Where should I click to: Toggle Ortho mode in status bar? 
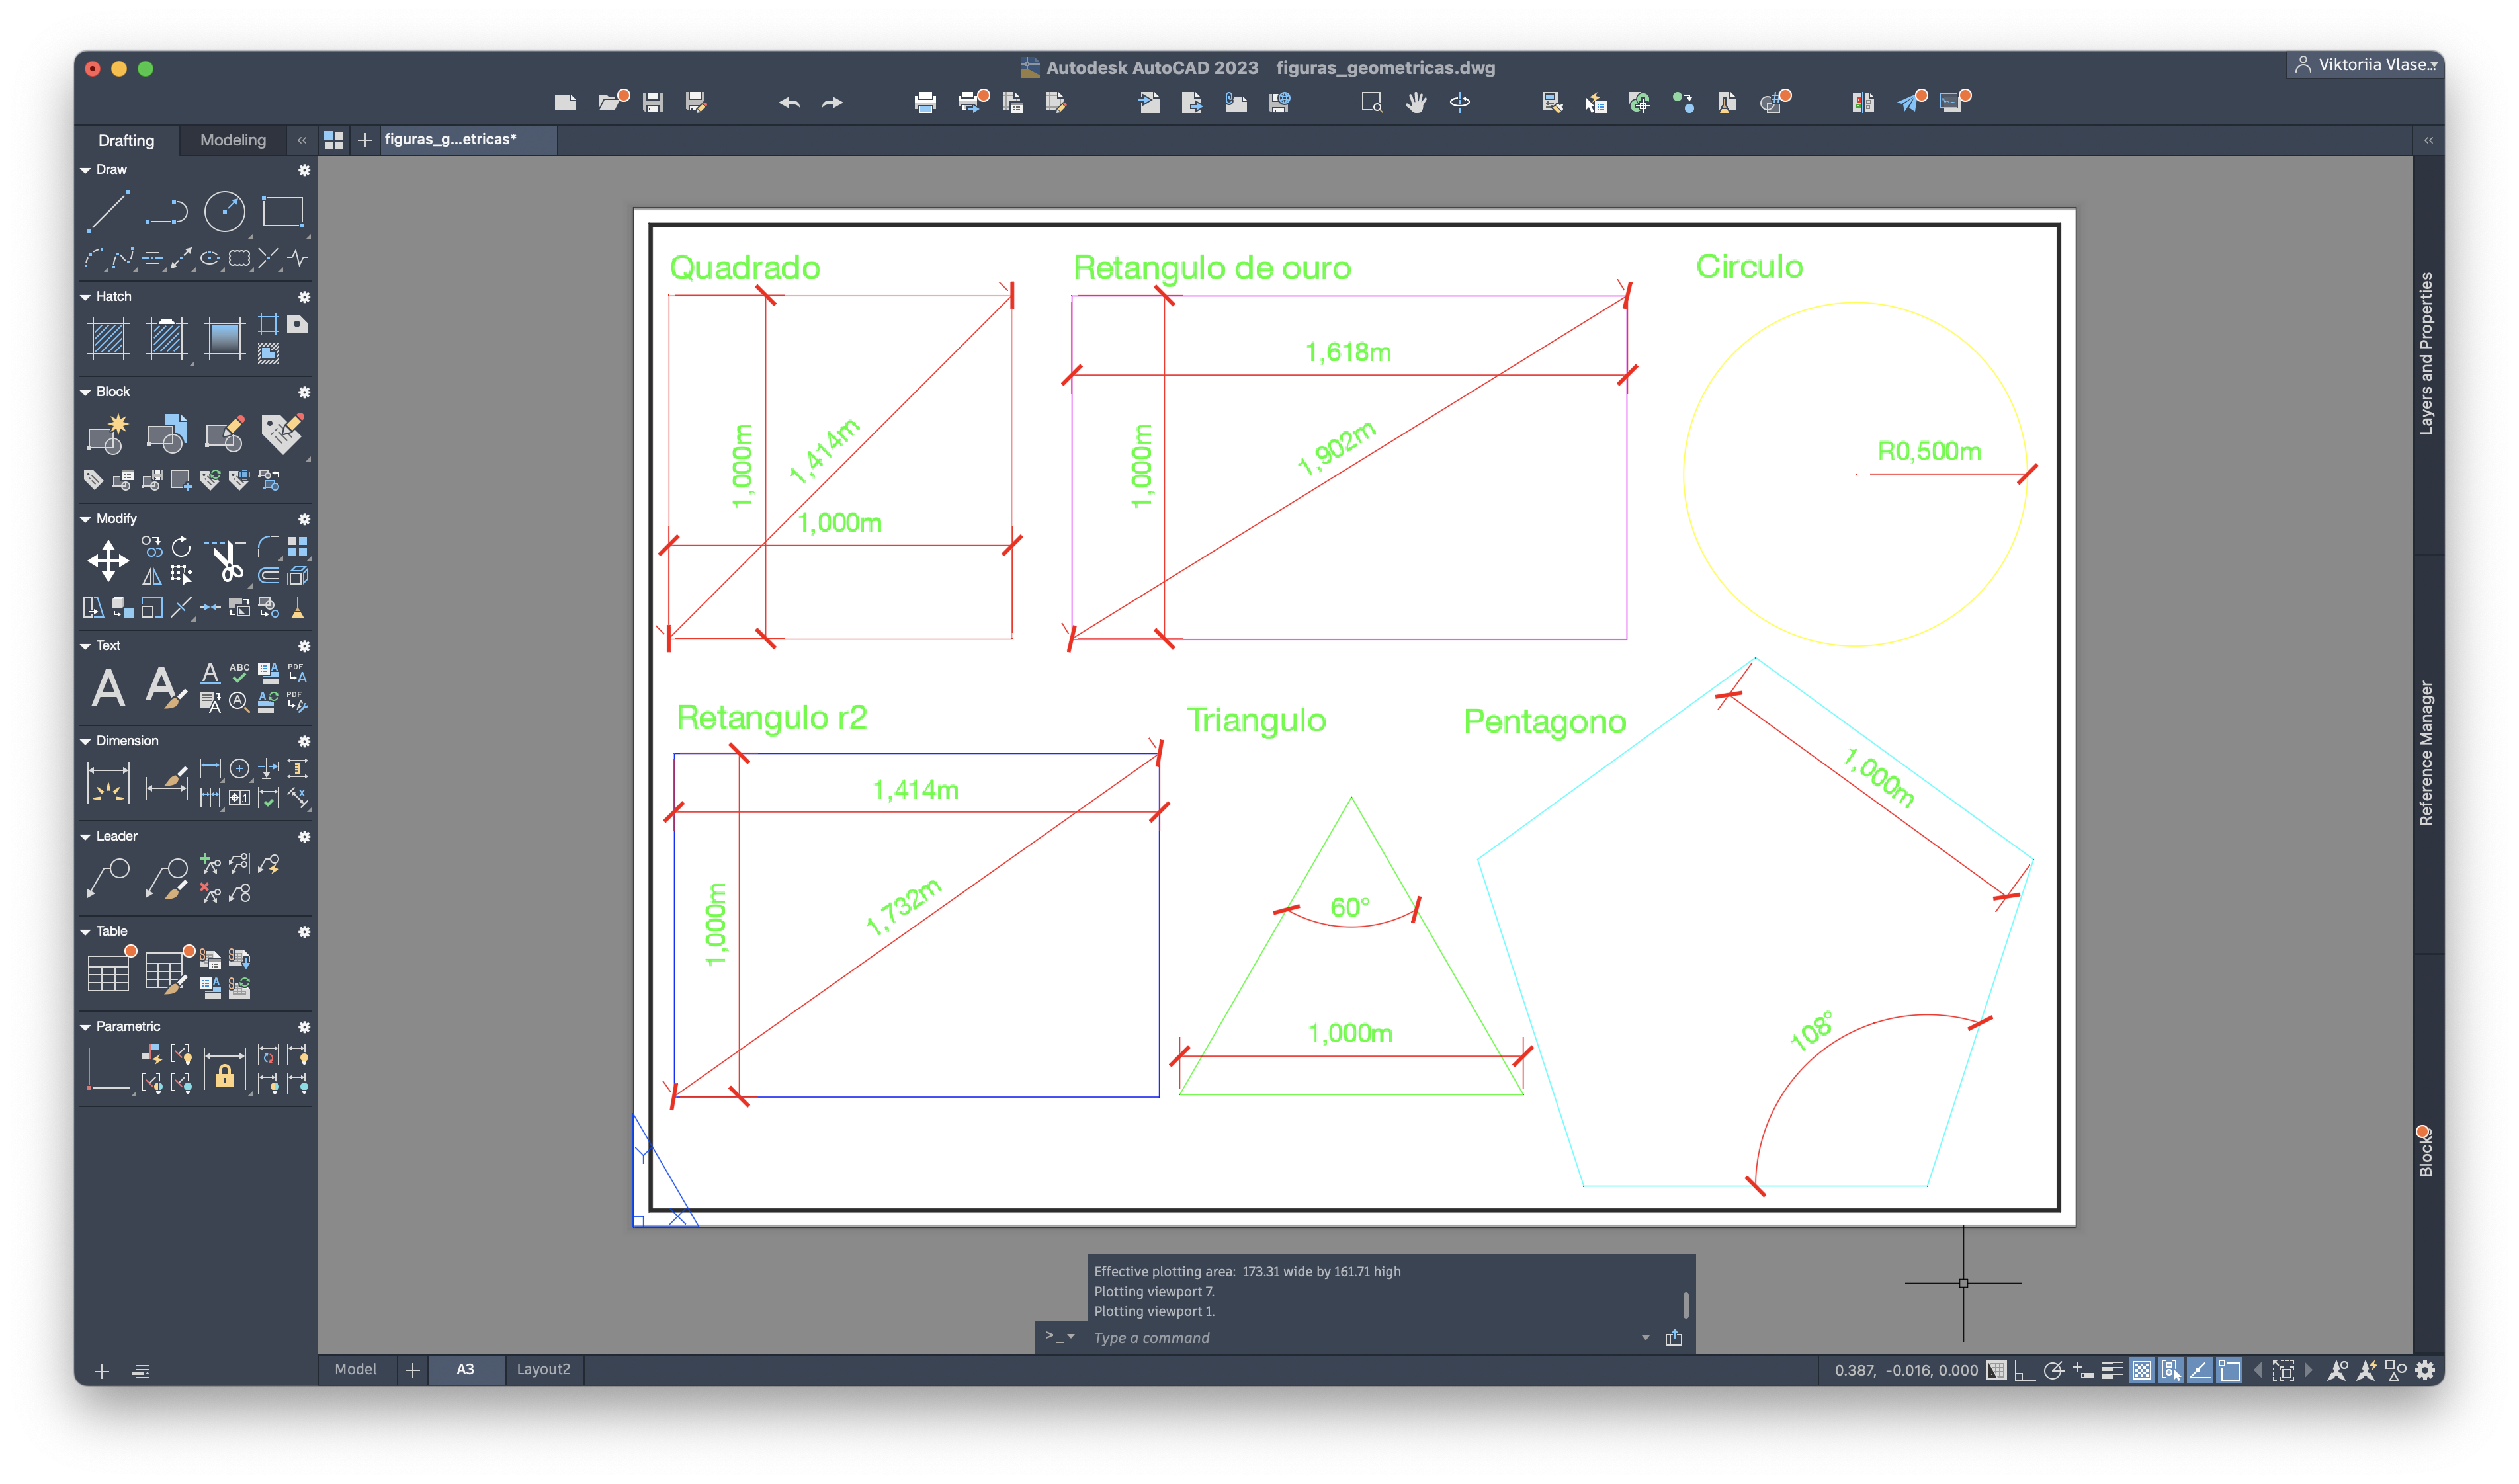2024,1371
